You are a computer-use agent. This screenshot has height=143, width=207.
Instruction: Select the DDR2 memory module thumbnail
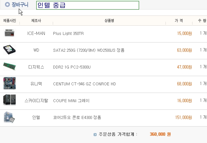point(10,66)
